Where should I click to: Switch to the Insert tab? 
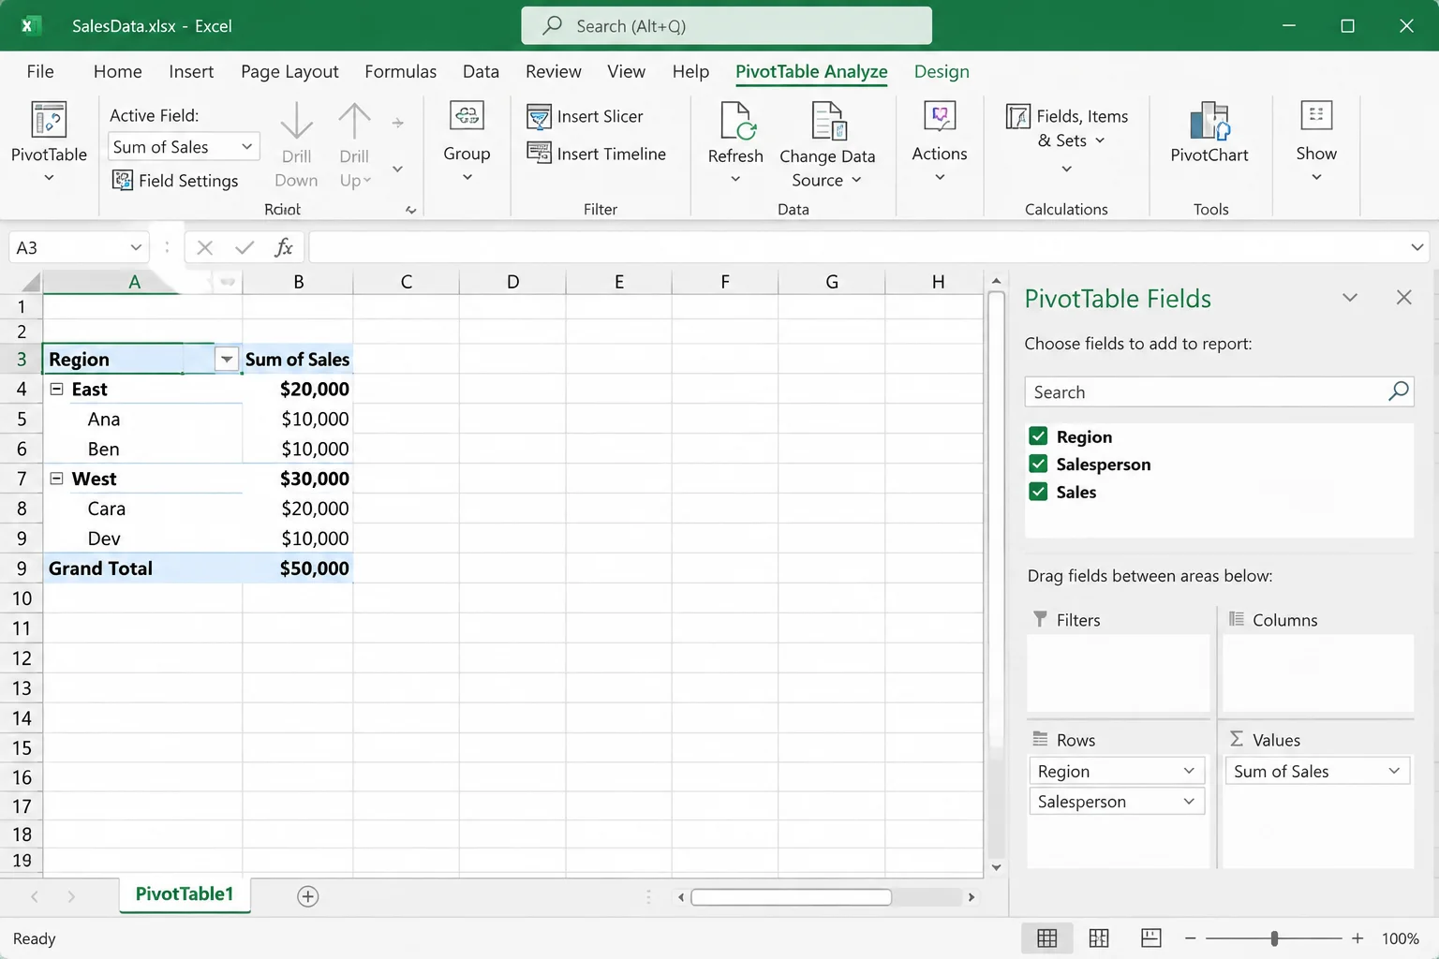(x=191, y=71)
